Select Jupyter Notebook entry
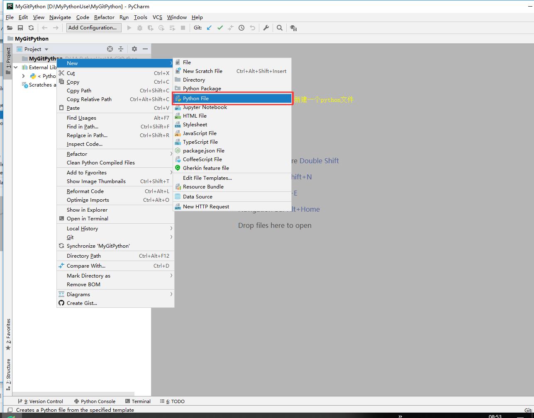The height and width of the screenshot is (418, 534). [x=232, y=107]
